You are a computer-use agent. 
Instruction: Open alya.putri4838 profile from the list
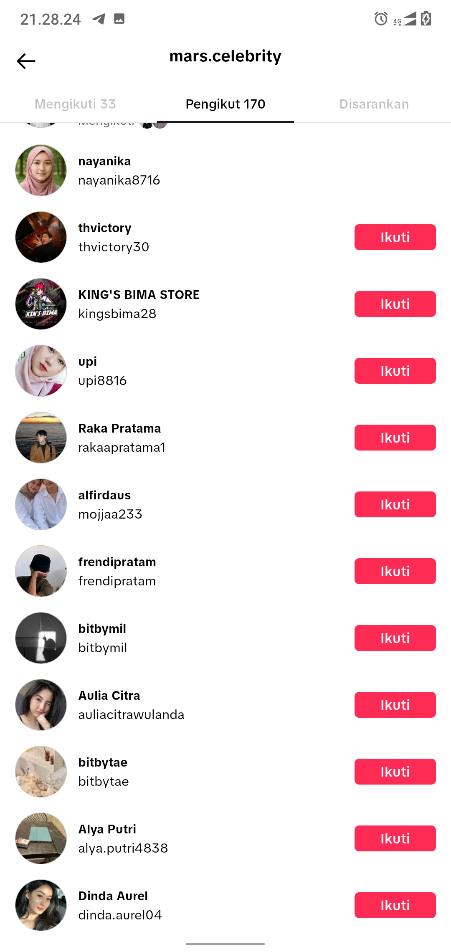(123, 848)
